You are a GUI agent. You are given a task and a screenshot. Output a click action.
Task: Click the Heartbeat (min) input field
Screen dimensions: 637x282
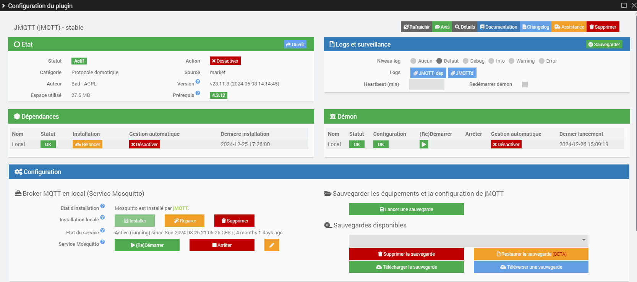tap(426, 84)
